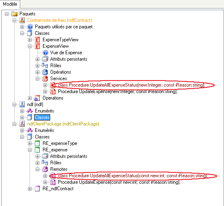Collapse the Remotes node under RE_expense
224x206 pixels.
pos(37,169)
